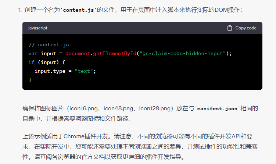Click the "text" string value
Viewport: 276px width, 164px height.
coord(84,71)
